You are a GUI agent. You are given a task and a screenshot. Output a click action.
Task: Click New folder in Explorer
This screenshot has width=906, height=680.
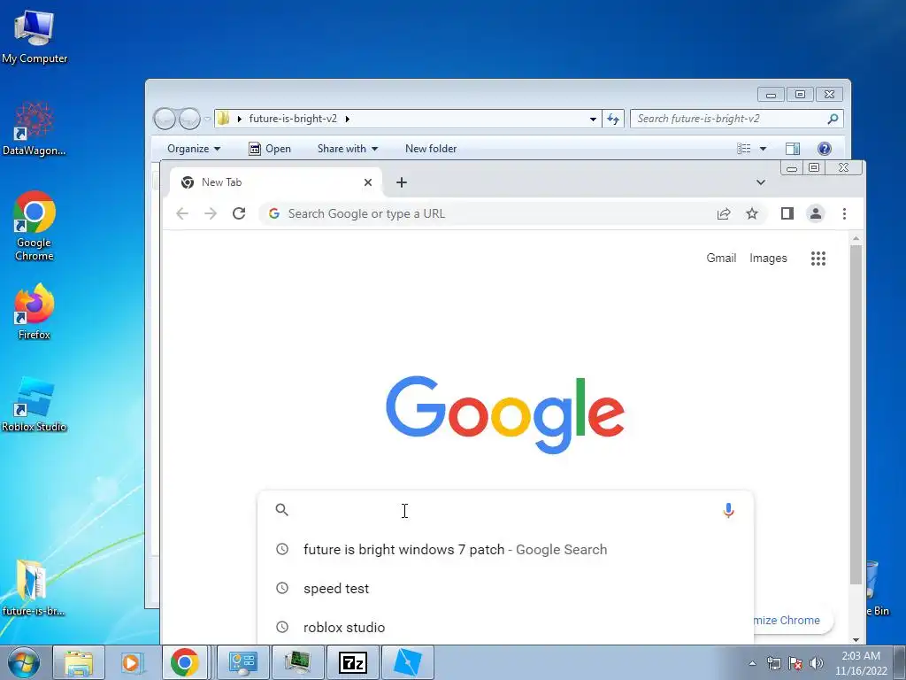coord(431,149)
